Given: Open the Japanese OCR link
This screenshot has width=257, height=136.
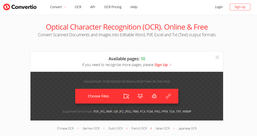Looking at the screenshot, I should 188,129.
